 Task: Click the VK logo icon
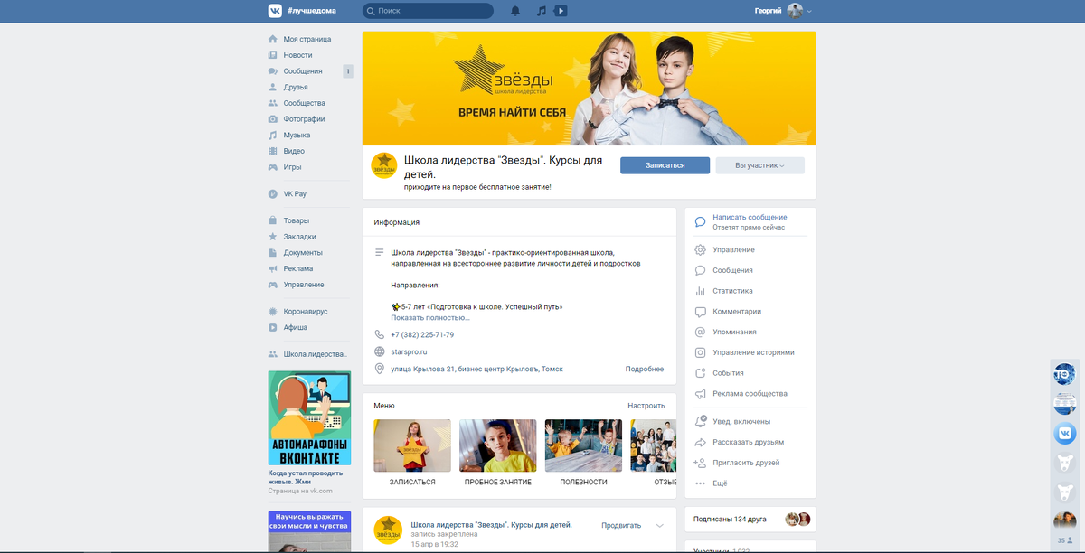275,11
